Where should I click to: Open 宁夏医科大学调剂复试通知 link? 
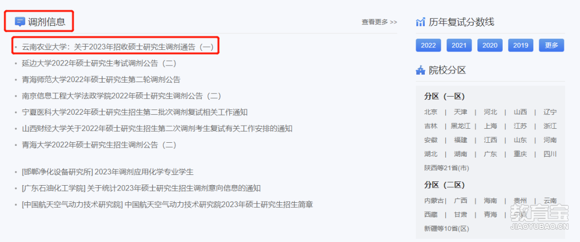135,112
